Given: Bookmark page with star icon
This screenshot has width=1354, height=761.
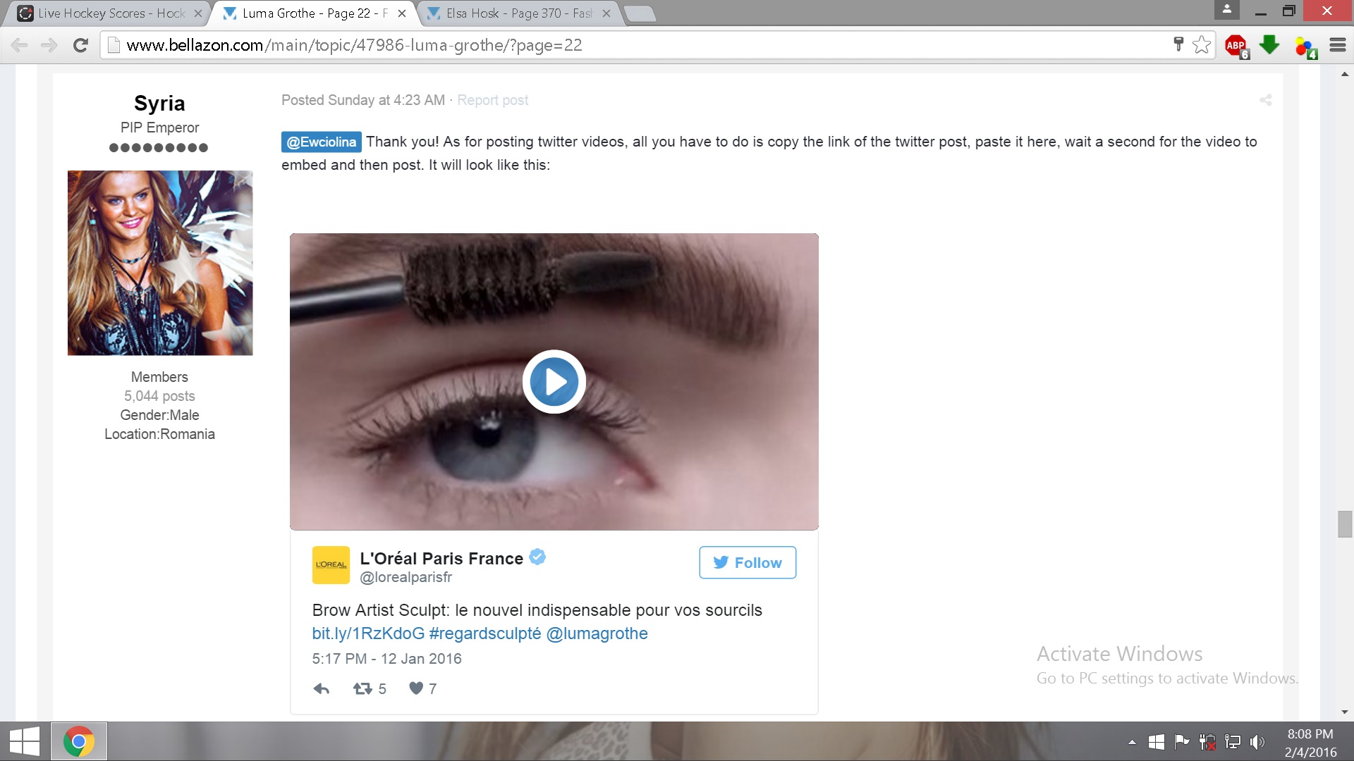Looking at the screenshot, I should coord(1202,45).
